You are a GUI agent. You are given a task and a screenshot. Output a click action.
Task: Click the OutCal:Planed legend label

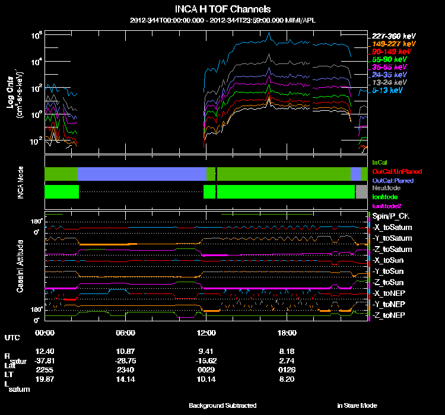(392, 180)
